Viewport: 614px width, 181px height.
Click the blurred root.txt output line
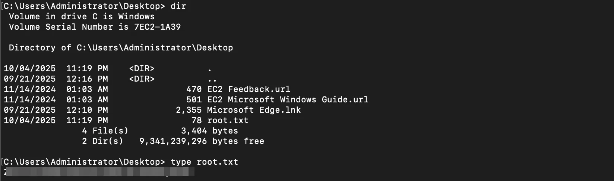tap(99, 171)
